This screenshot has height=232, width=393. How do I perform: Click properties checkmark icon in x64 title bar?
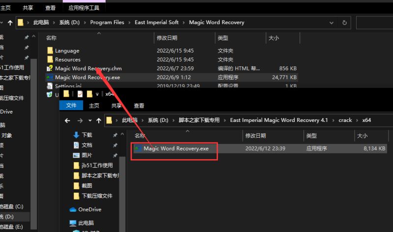click(x=80, y=94)
